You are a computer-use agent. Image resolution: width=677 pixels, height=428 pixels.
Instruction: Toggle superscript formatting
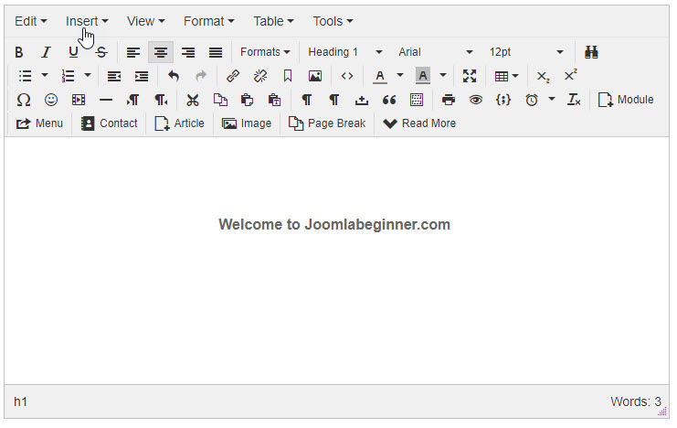[x=570, y=76]
